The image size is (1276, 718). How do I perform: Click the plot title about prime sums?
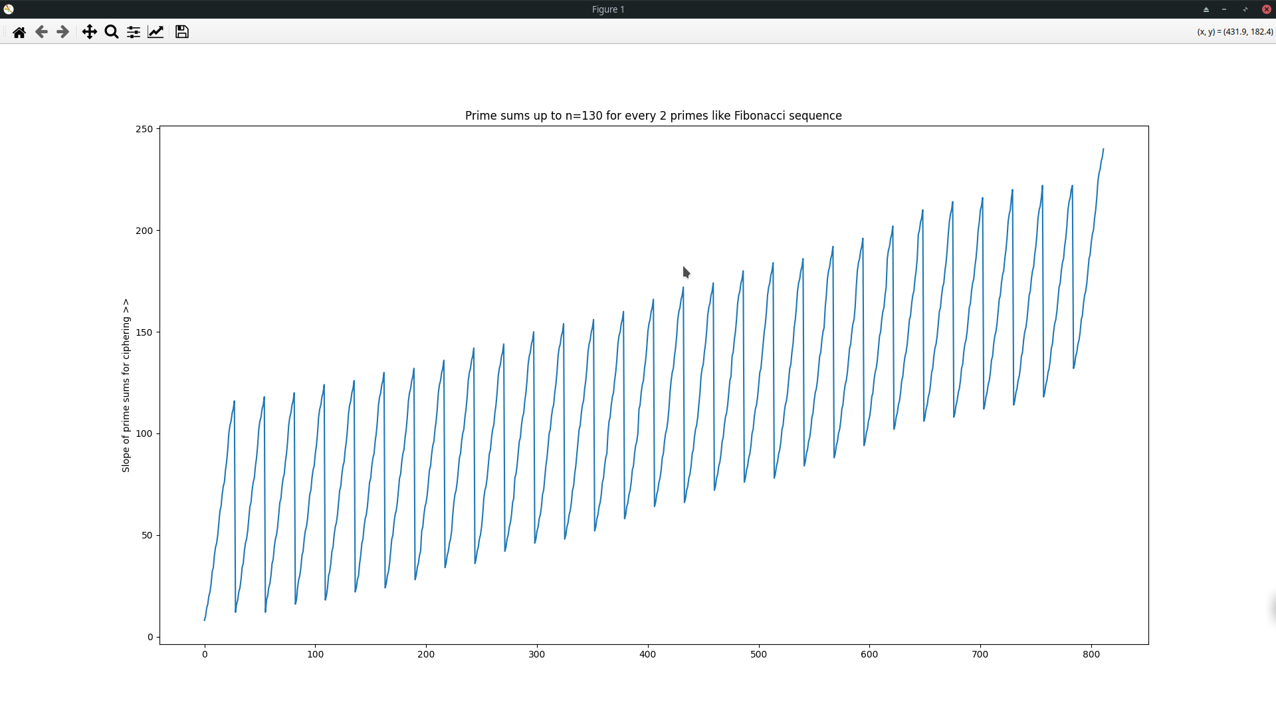(653, 115)
